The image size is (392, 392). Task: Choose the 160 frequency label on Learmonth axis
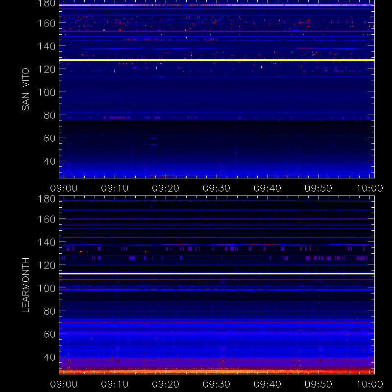pos(47,219)
